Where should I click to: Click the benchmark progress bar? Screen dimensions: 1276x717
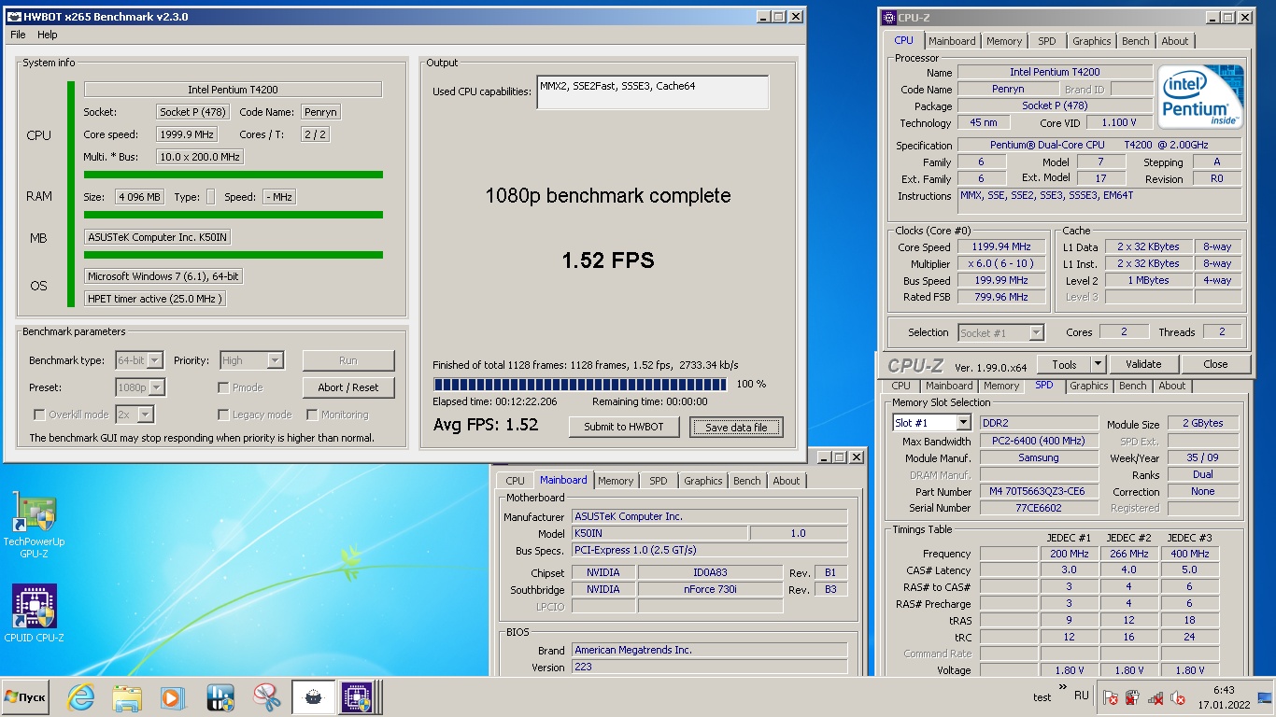581,384
